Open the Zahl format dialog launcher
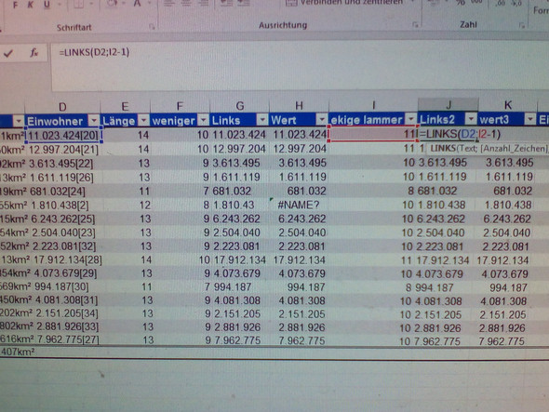The height and width of the screenshot is (412, 549). point(522,25)
